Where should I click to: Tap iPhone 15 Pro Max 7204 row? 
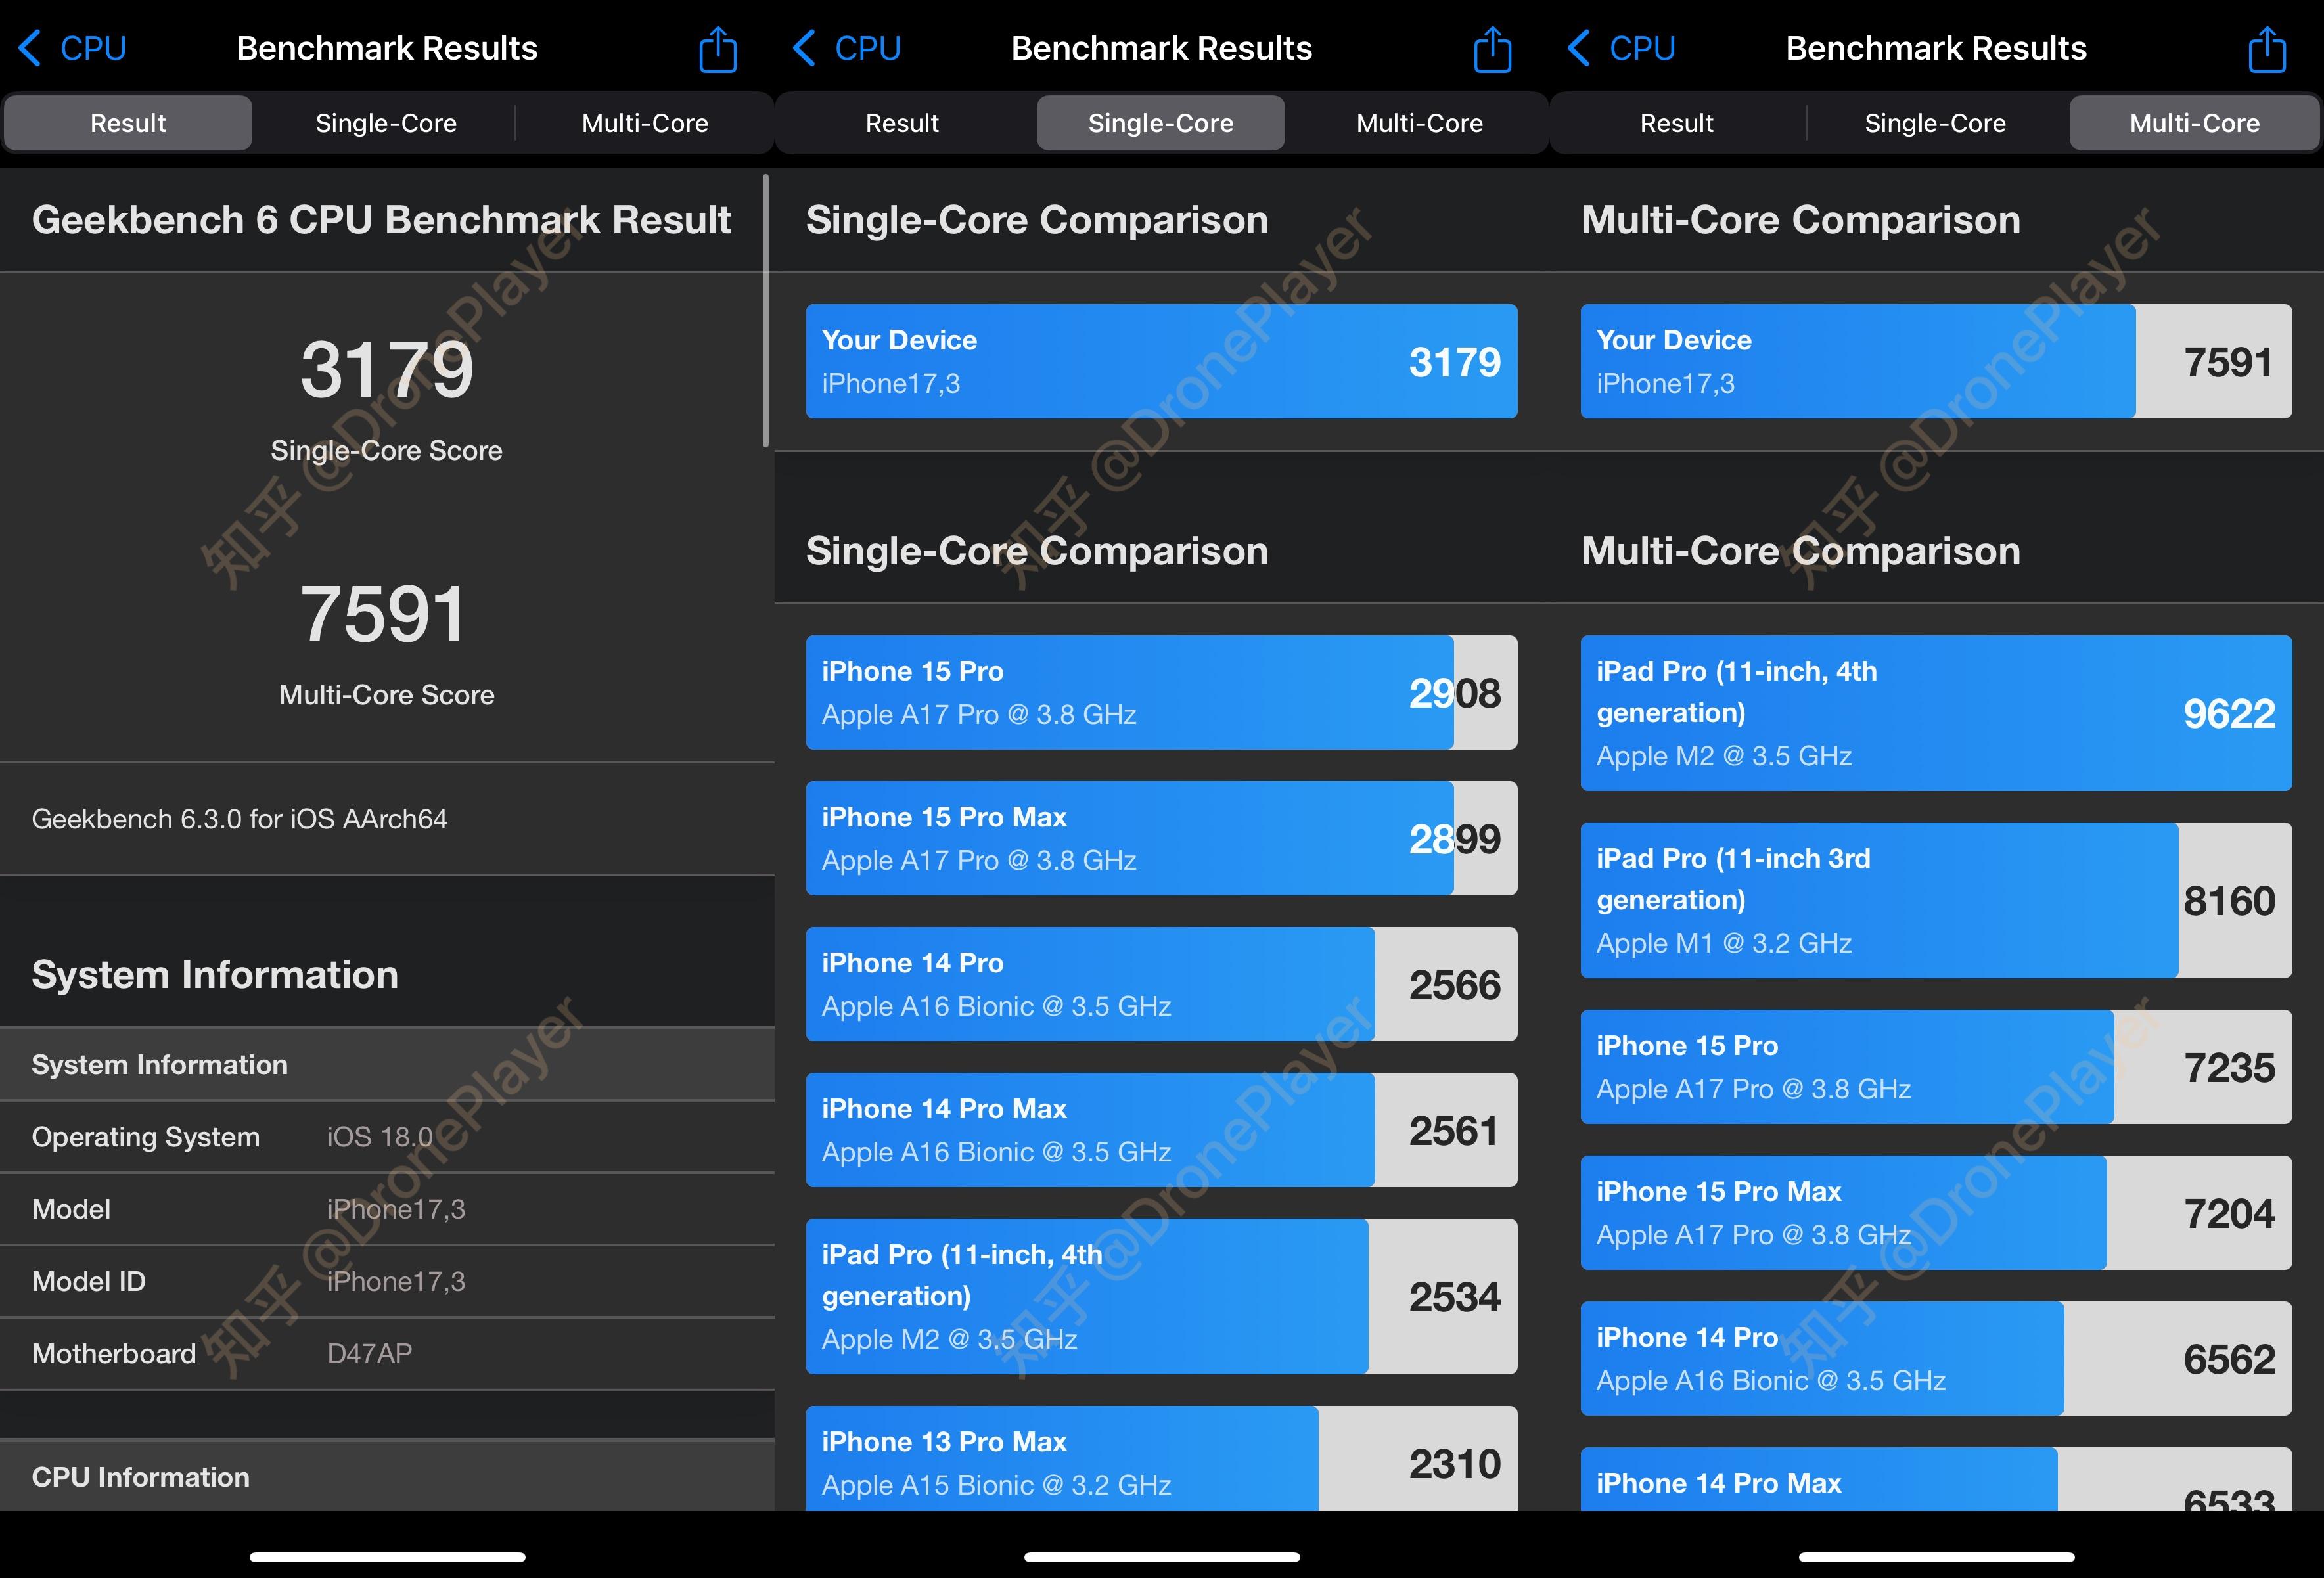(x=1936, y=1213)
